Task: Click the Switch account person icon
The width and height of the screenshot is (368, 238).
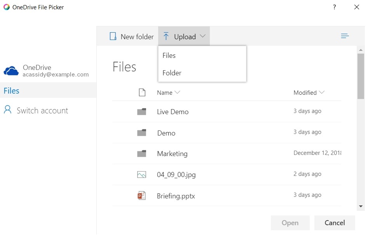Action: point(7,110)
